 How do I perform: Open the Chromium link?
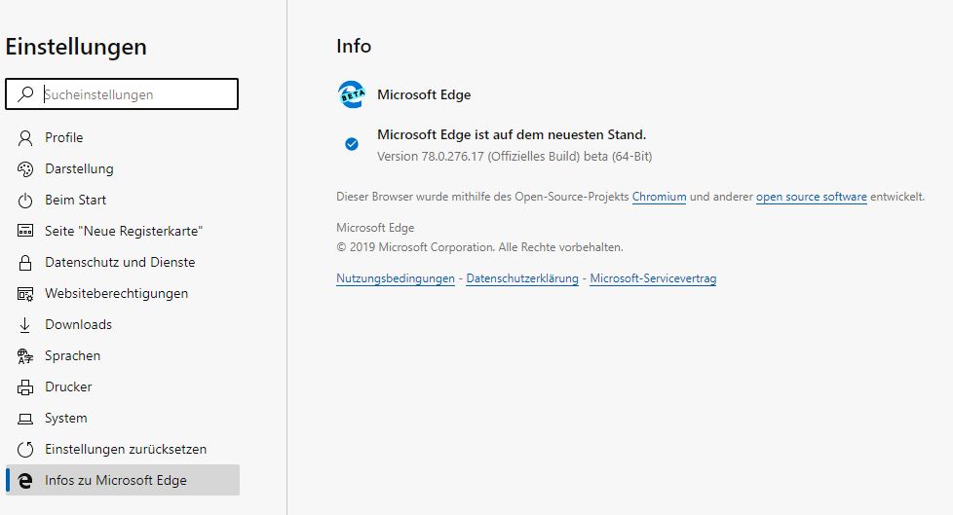[x=659, y=197]
